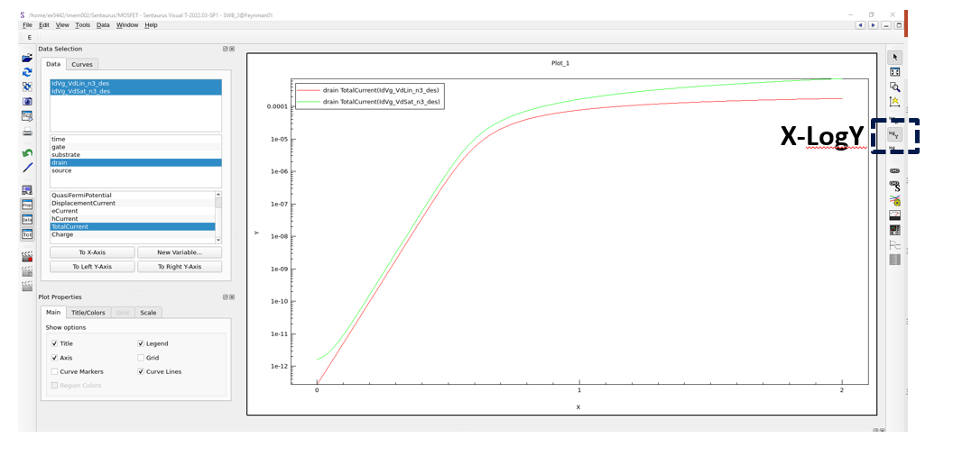Select gate in the electrode list
Image resolution: width=953 pixels, height=457 pixels.
[x=59, y=147]
